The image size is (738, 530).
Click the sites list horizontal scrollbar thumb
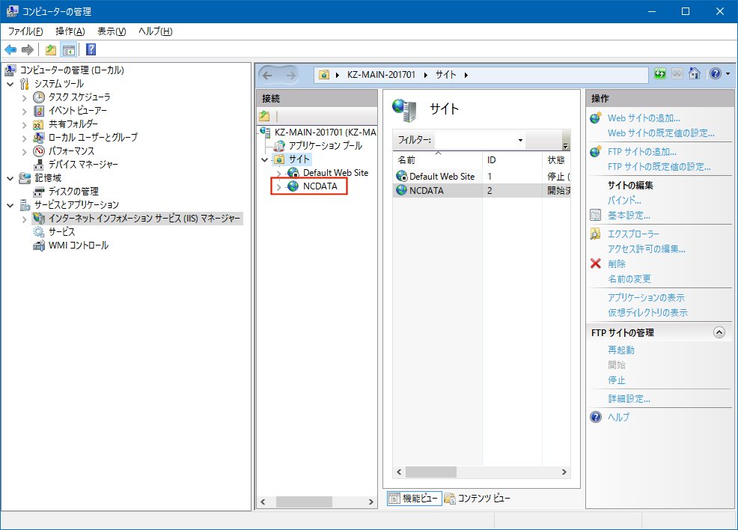click(430, 472)
